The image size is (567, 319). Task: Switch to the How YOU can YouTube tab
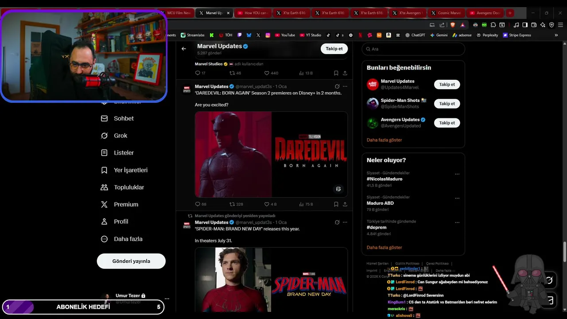(x=253, y=13)
